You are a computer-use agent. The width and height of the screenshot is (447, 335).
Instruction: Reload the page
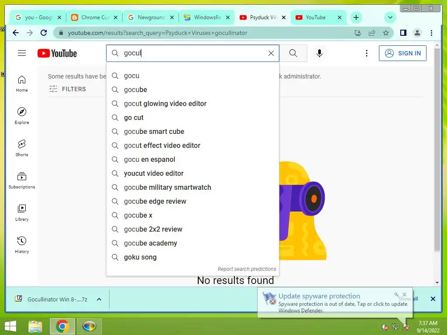pos(44,33)
